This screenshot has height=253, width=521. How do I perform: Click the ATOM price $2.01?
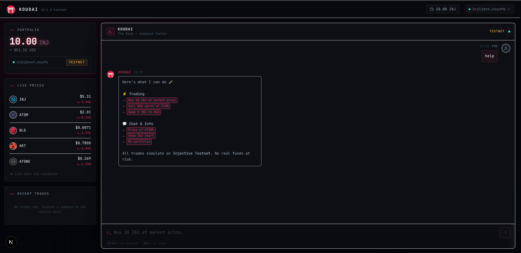85,112
